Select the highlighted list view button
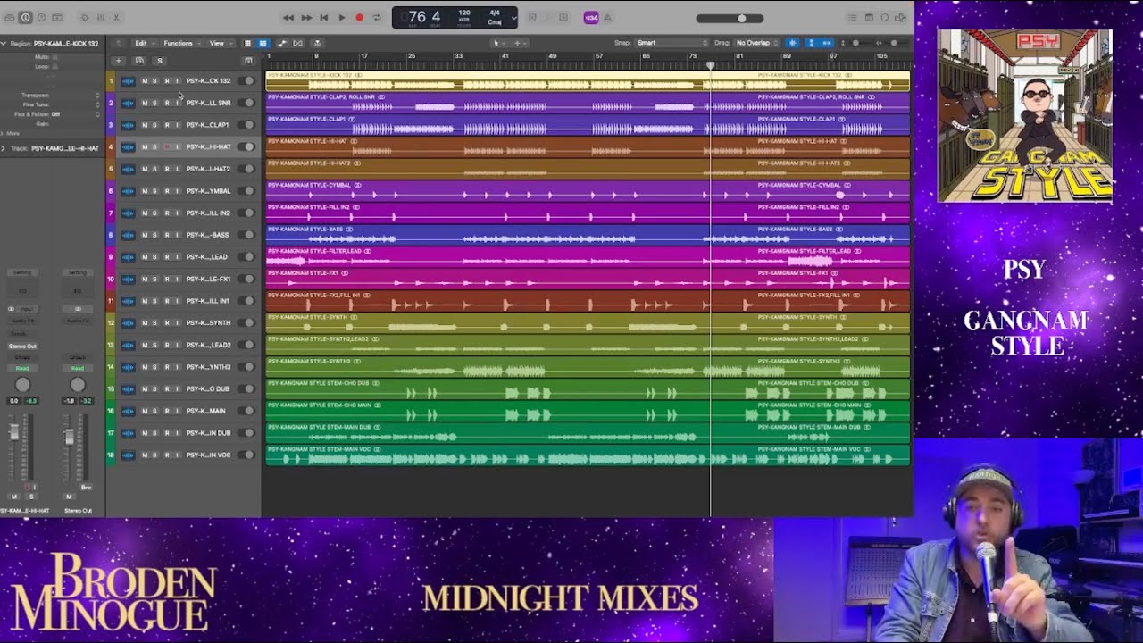This screenshot has width=1143, height=643. [263, 43]
